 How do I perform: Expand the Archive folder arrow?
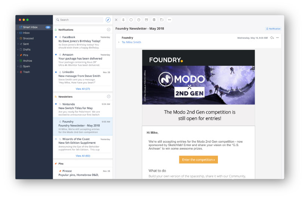click(x=18, y=61)
